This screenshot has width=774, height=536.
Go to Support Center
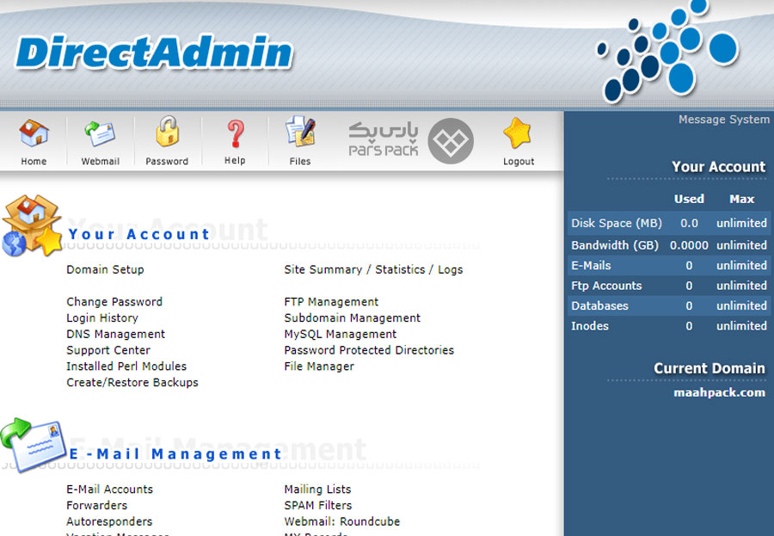pos(108,350)
